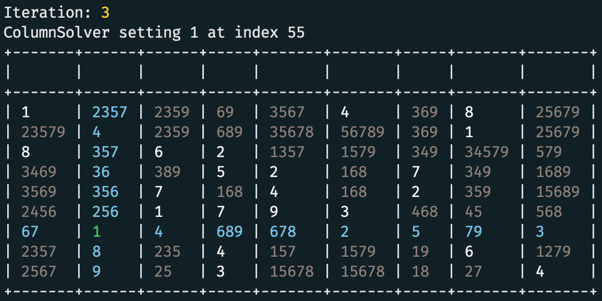Click the cell showing 2456

[x=39, y=212]
